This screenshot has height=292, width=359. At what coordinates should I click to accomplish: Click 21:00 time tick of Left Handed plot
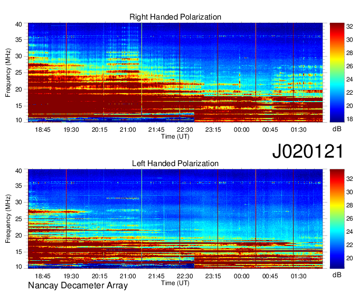click(128, 276)
